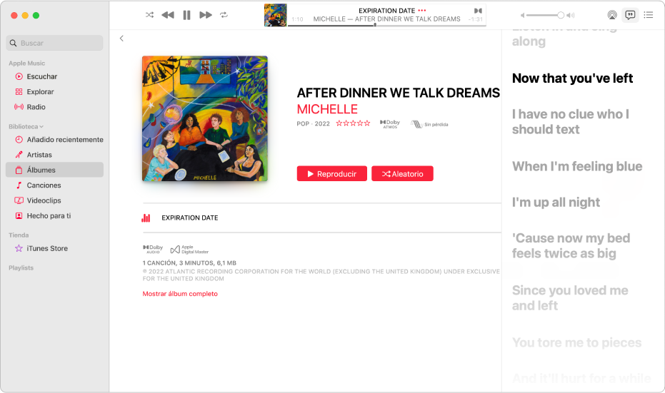Click the Buscar search field
665x393 pixels.
55,43
